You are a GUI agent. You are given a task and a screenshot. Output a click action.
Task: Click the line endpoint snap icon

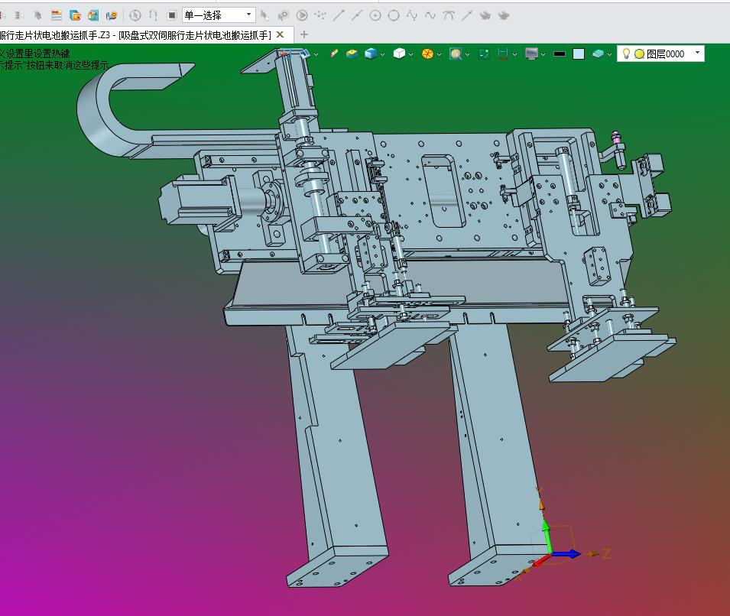pos(339,15)
